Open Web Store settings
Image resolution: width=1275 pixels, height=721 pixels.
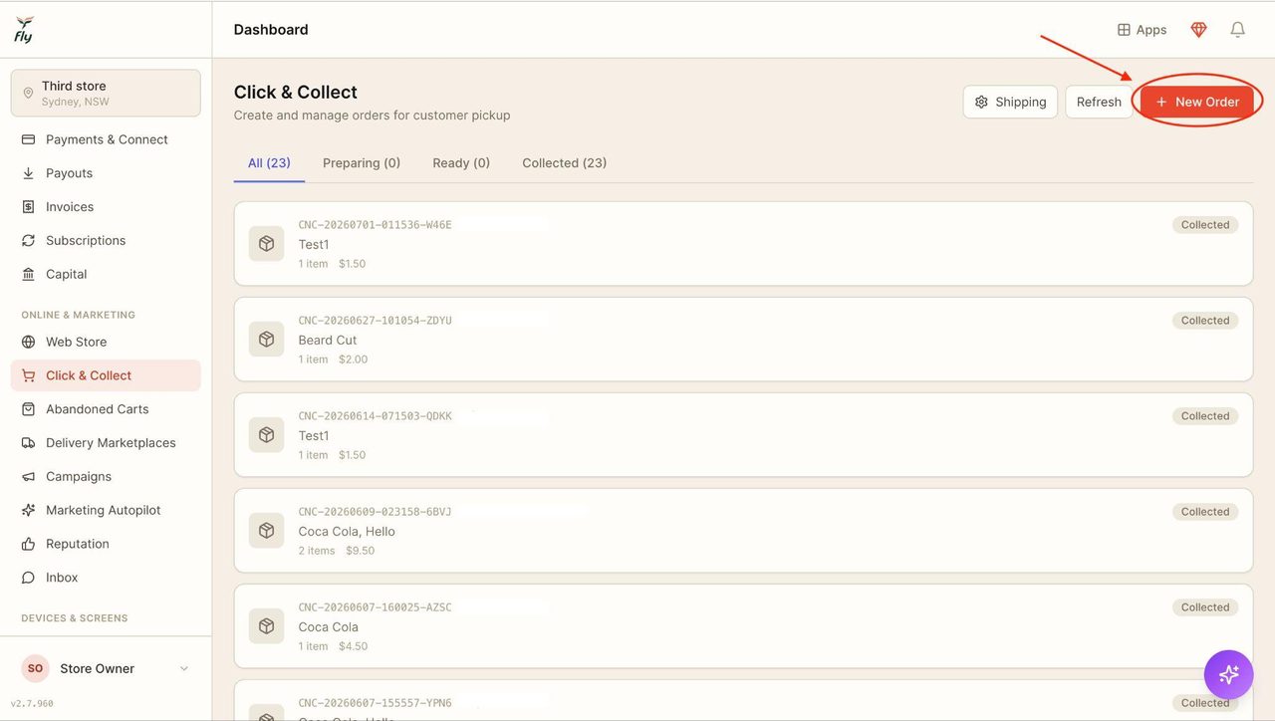tap(106, 342)
